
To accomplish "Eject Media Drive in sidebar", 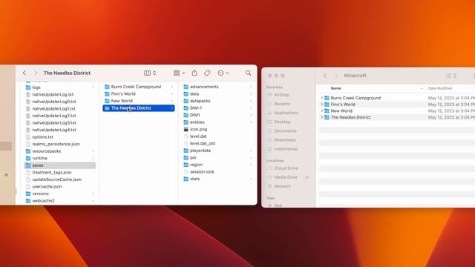I will (x=307, y=177).
